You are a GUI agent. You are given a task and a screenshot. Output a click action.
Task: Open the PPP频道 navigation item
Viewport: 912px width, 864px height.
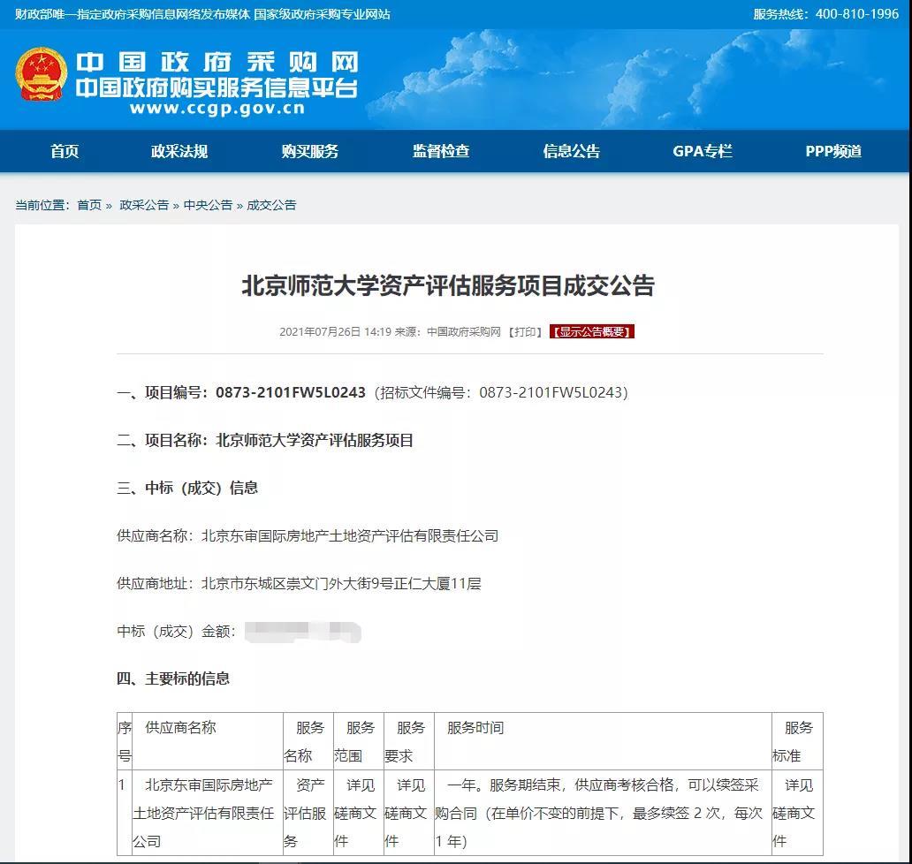click(x=832, y=151)
